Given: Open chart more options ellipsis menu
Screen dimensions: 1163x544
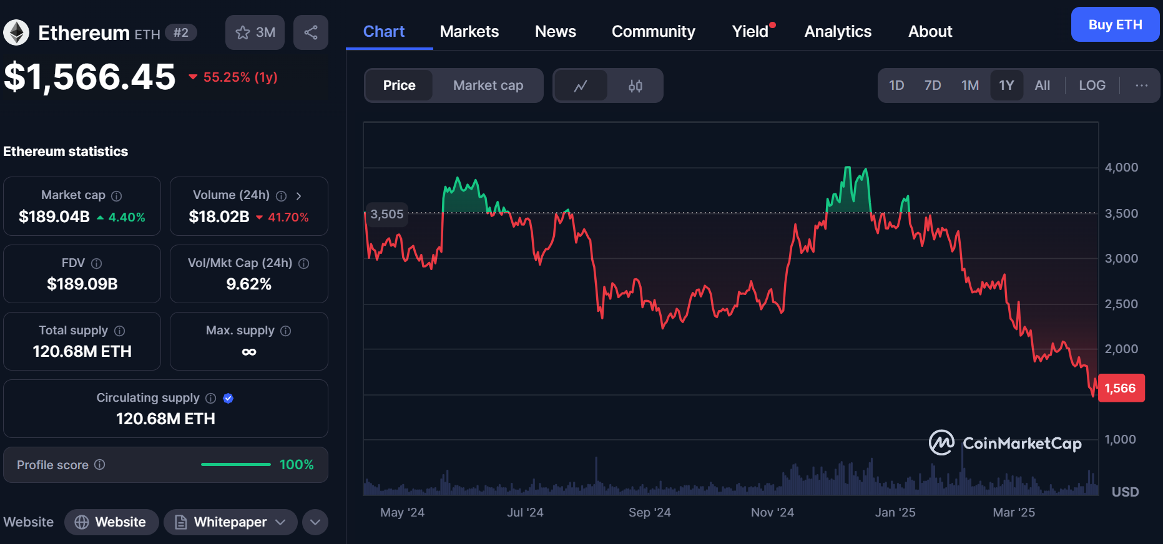Looking at the screenshot, I should (1141, 85).
